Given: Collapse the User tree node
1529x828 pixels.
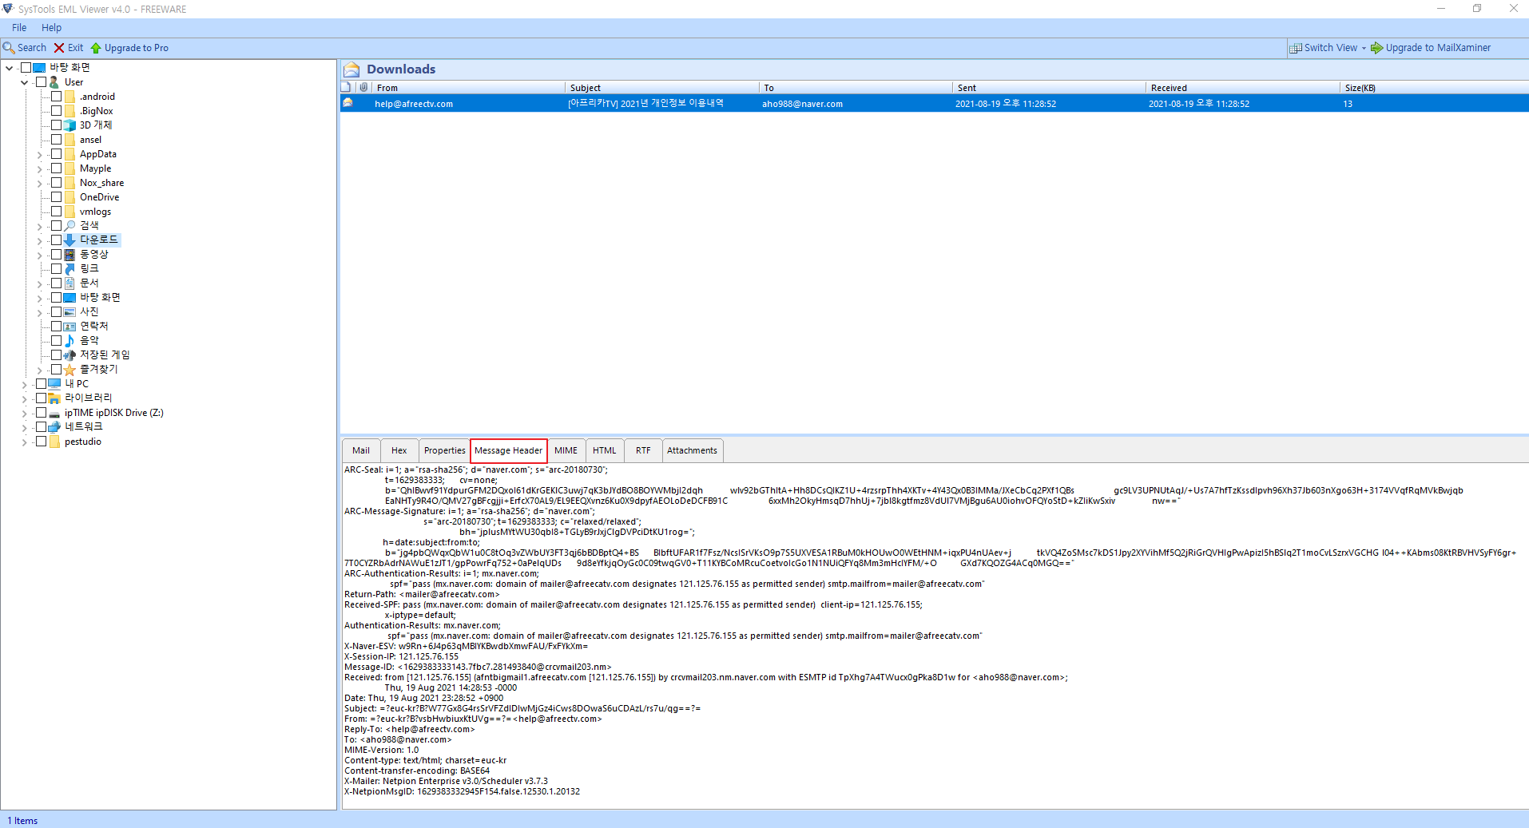Looking at the screenshot, I should [25, 83].
